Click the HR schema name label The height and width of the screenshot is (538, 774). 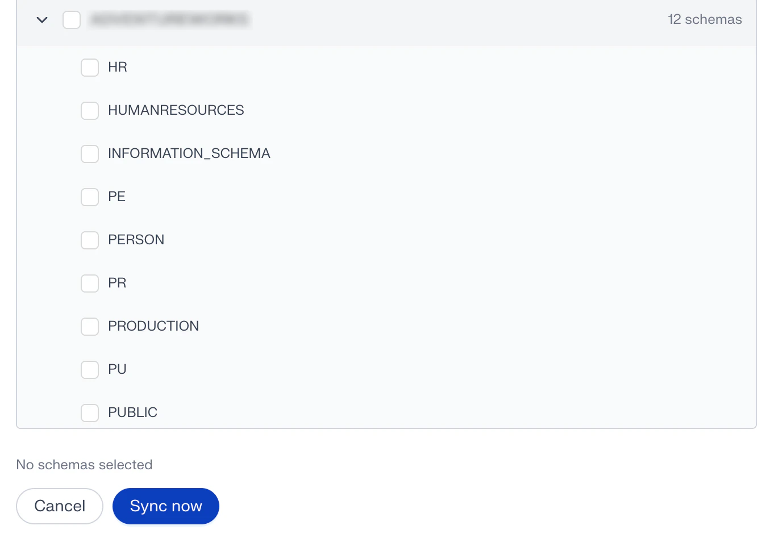point(117,67)
